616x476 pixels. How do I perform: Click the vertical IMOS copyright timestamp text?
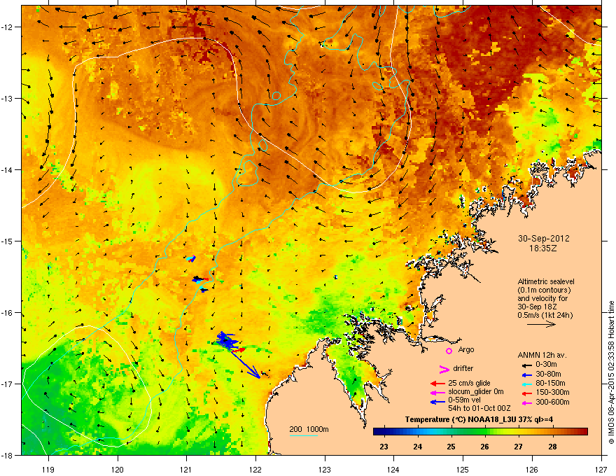click(611, 372)
